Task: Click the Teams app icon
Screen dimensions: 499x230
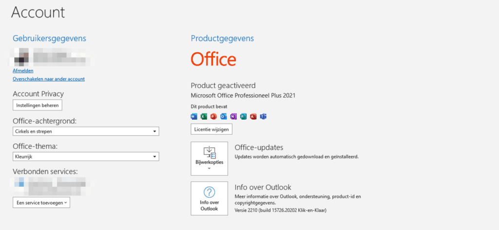Action: (263, 117)
